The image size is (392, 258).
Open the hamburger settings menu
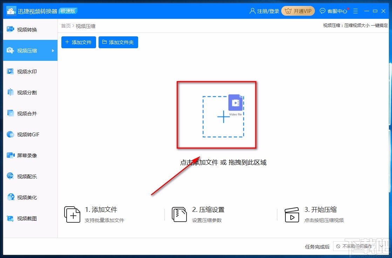click(x=356, y=11)
